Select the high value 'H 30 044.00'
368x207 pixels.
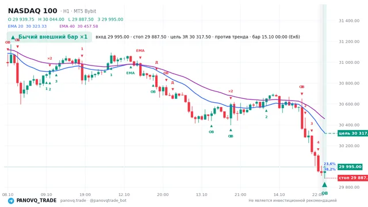point(51,19)
